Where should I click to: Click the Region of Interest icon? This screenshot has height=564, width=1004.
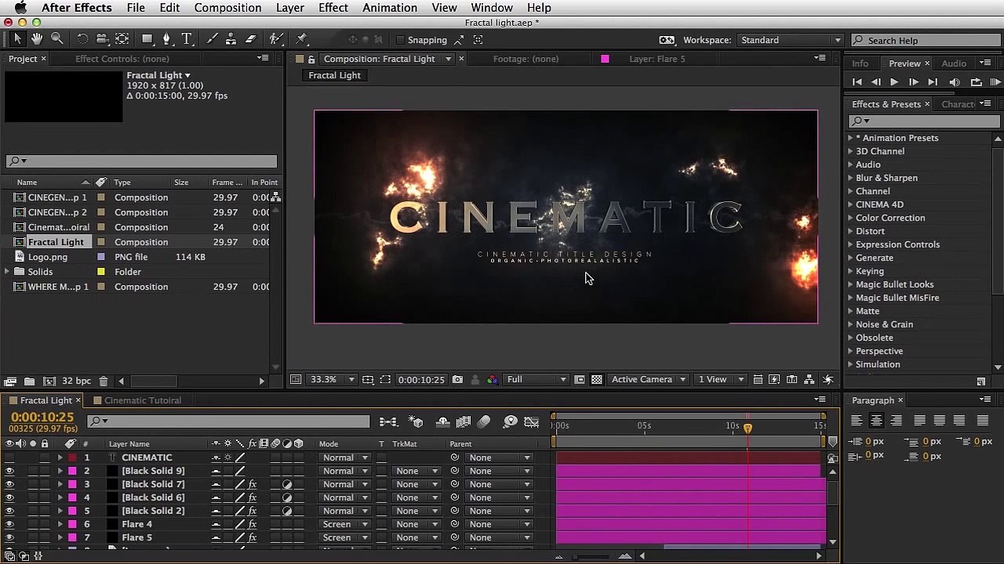point(385,380)
